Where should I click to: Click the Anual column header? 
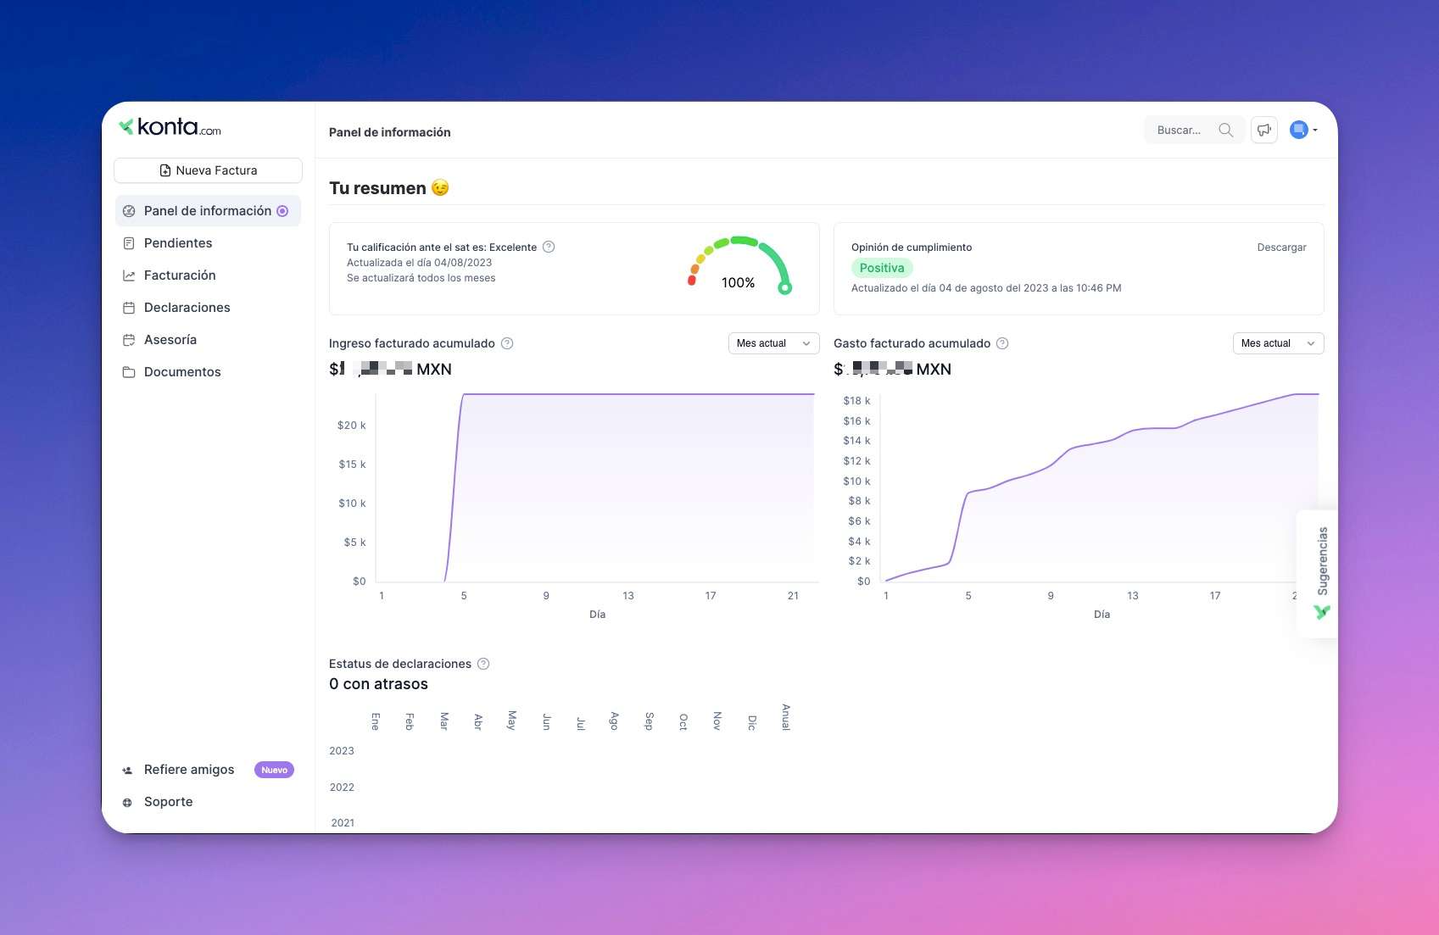786,717
